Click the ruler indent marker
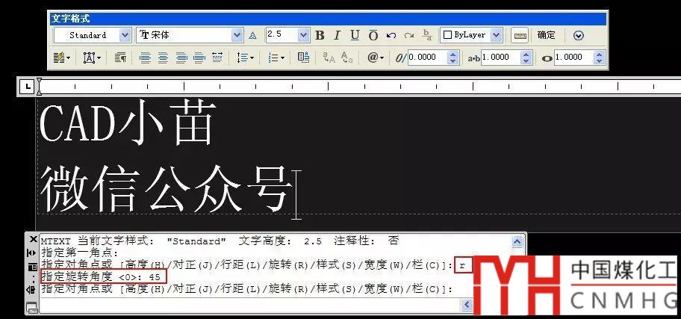 pos(39,87)
